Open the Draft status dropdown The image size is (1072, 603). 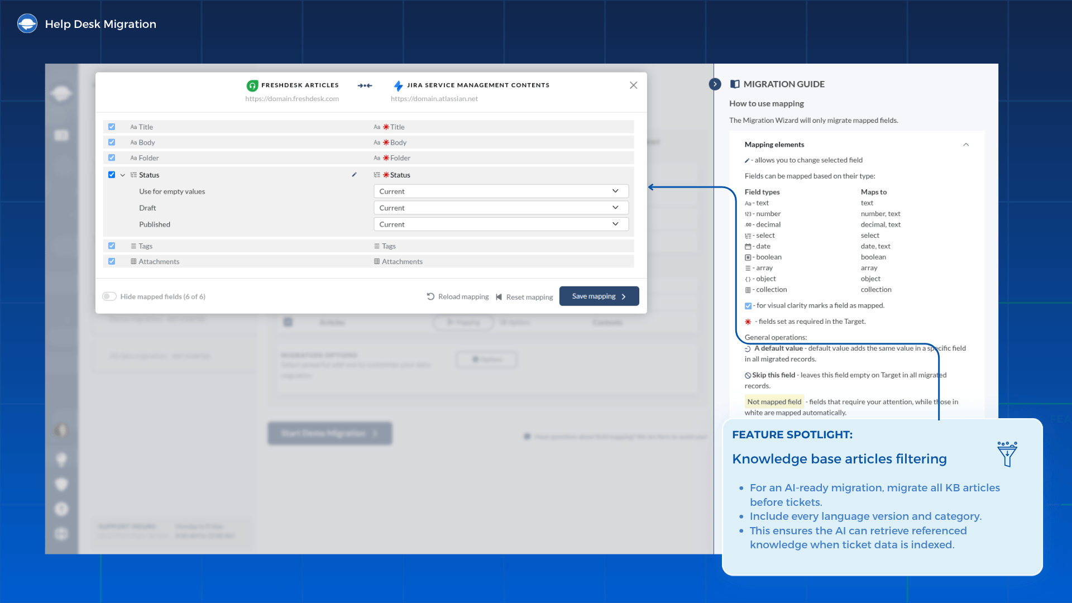click(x=501, y=208)
